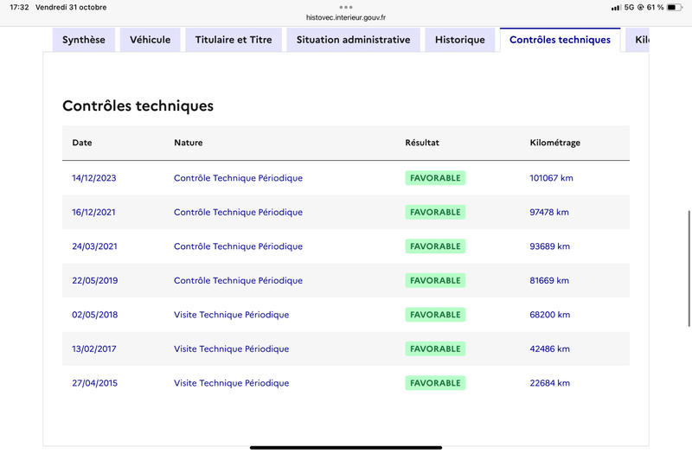Select the Contrôles techniques tab
692x454 pixels.
[x=560, y=40]
